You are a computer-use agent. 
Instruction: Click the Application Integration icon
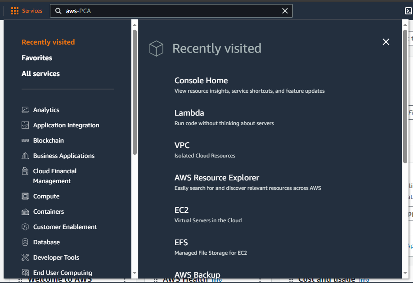coord(25,125)
